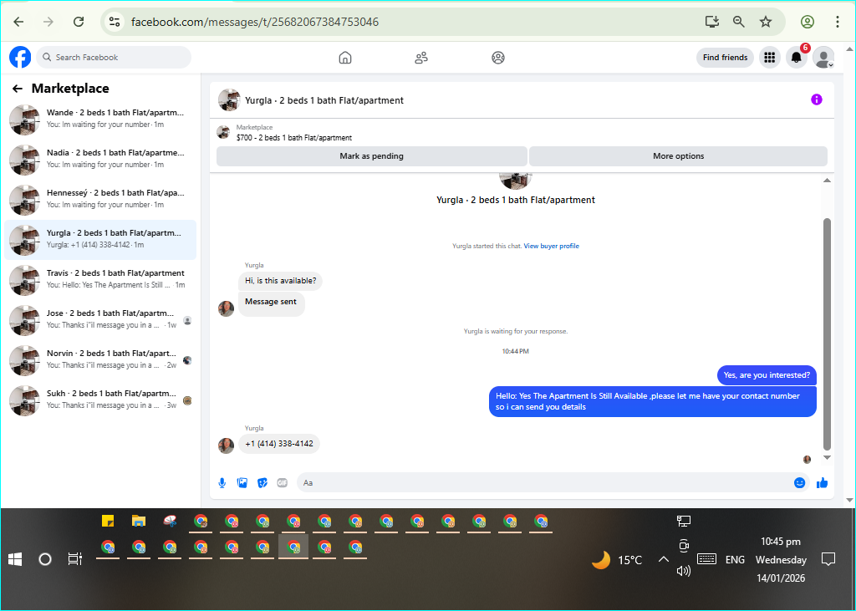Open notifications bell with 6 badge
The height and width of the screenshot is (611, 856).
point(797,58)
